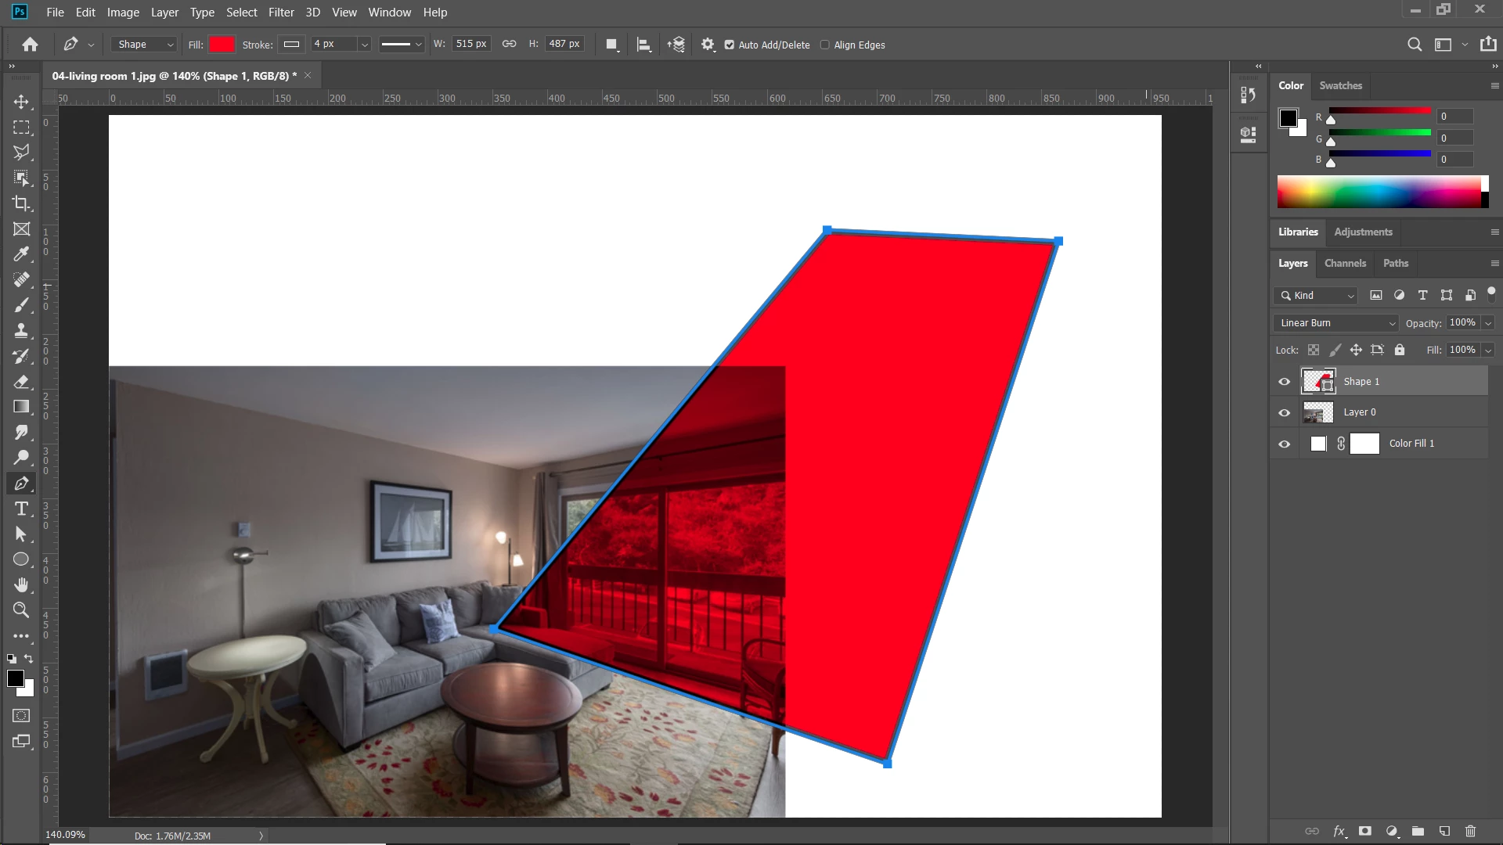Enable the Align Edges checkbox
Screen dimensions: 1503x845
(824, 45)
